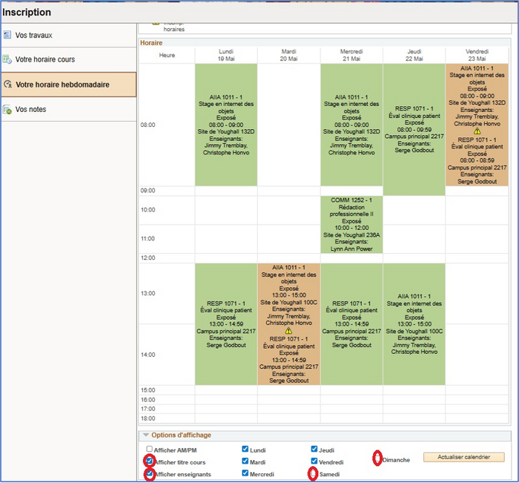
Task: Open the Vos notes menu item
Action: (x=30, y=110)
